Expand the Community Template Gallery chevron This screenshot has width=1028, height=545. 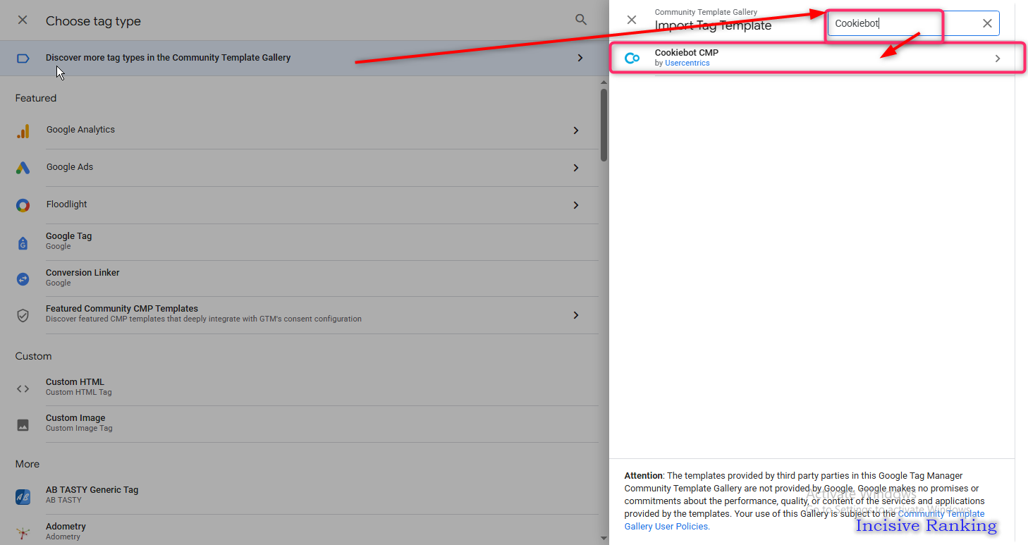(x=580, y=58)
